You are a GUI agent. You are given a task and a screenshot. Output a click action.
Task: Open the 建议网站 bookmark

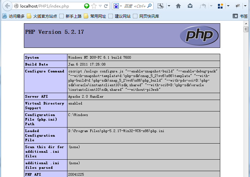[119, 16]
